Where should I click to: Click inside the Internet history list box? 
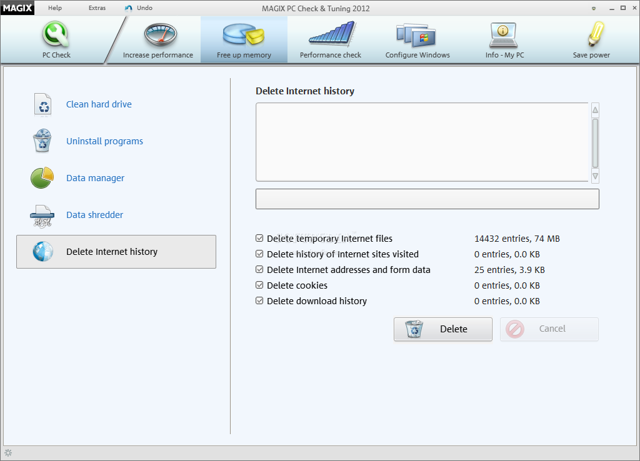(x=422, y=142)
